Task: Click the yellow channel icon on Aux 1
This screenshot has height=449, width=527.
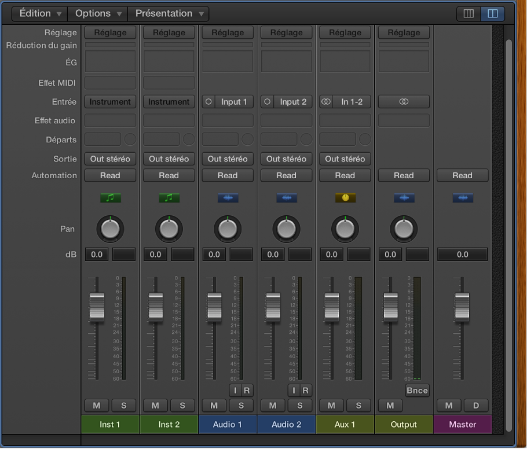Action: [x=345, y=198]
